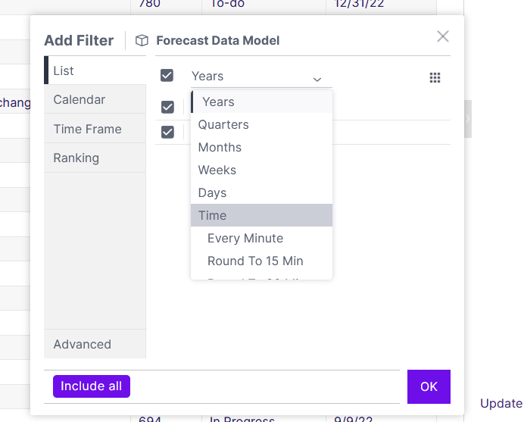Collapse the Years dropdown chevron
The height and width of the screenshot is (422, 524).
317,80
